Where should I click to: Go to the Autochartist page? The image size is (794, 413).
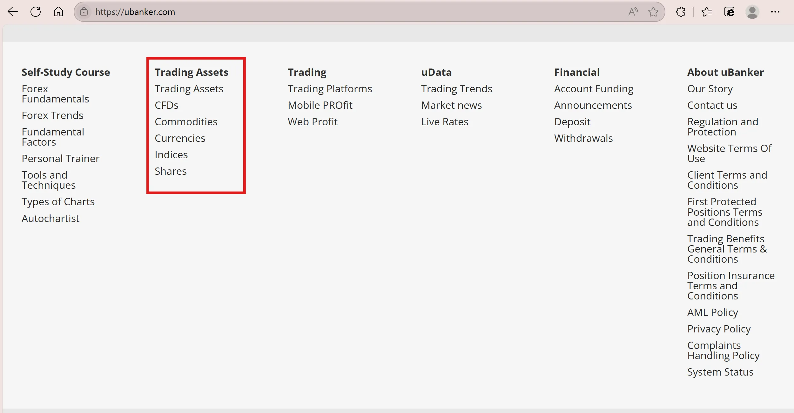coord(50,219)
